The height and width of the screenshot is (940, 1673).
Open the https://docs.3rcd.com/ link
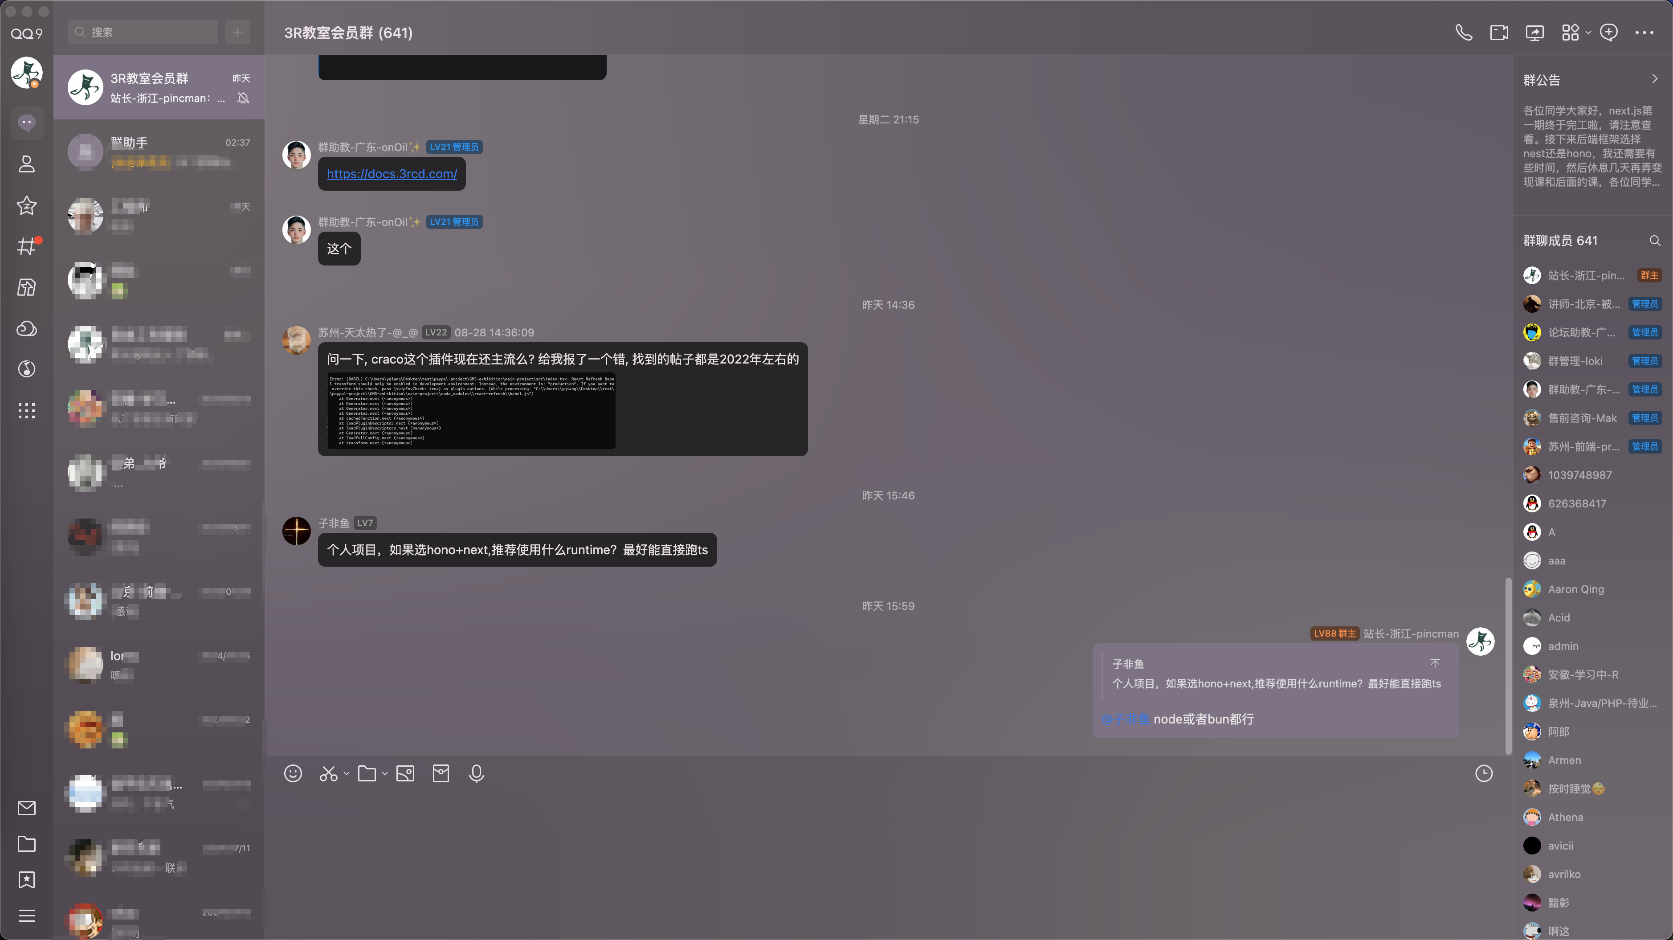tap(392, 174)
